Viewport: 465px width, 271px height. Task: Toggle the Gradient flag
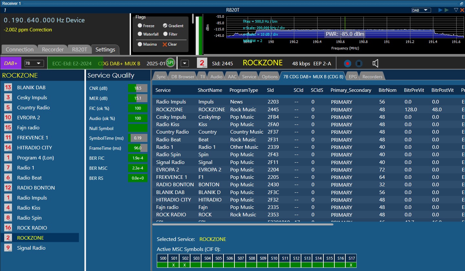tap(165, 26)
